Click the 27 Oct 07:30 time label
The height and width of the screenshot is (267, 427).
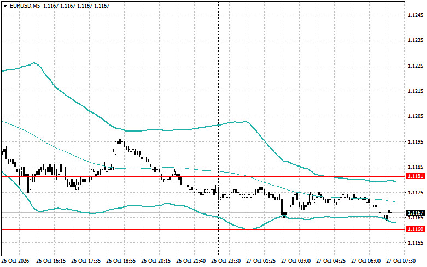coord(401,261)
